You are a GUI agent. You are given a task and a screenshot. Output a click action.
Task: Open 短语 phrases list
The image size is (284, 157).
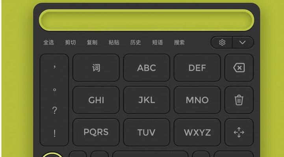[x=158, y=43]
